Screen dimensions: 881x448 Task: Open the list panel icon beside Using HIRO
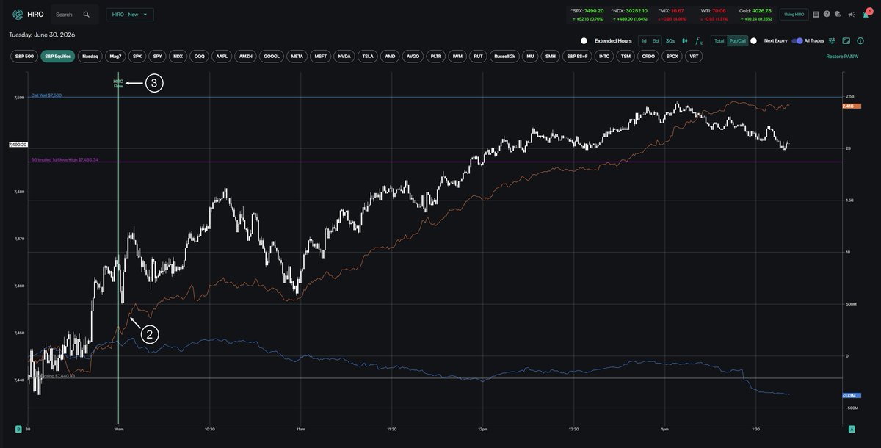click(816, 14)
